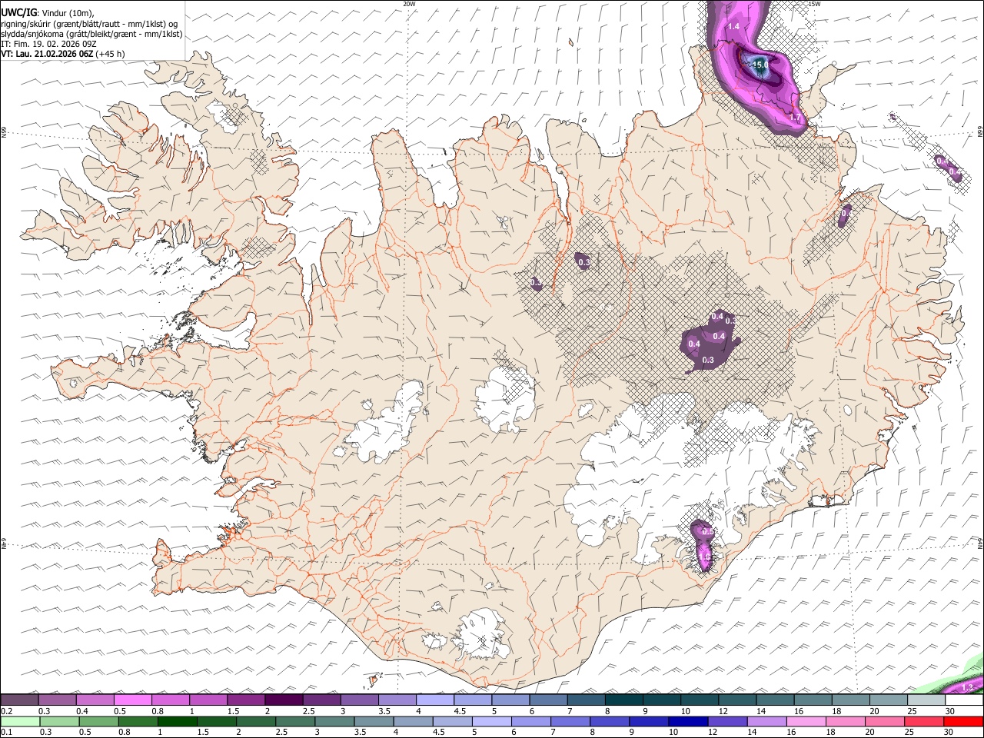Click the UWC/IG title label
984x738 pixels.
point(18,12)
